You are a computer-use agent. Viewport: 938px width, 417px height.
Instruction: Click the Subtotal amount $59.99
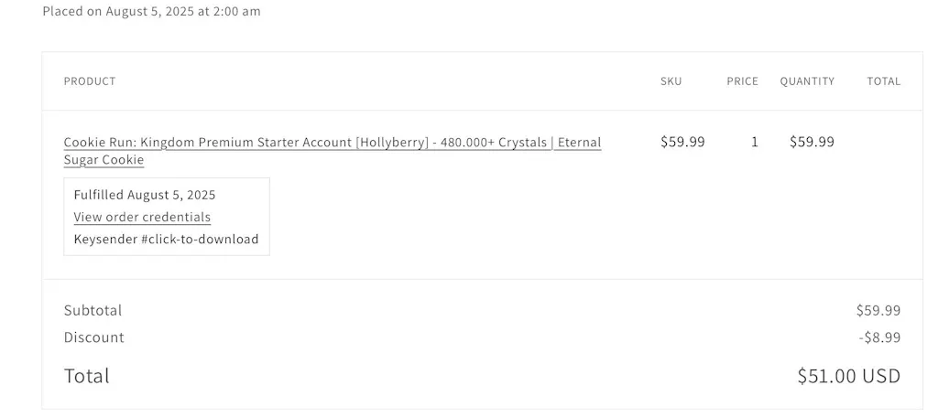tap(878, 310)
